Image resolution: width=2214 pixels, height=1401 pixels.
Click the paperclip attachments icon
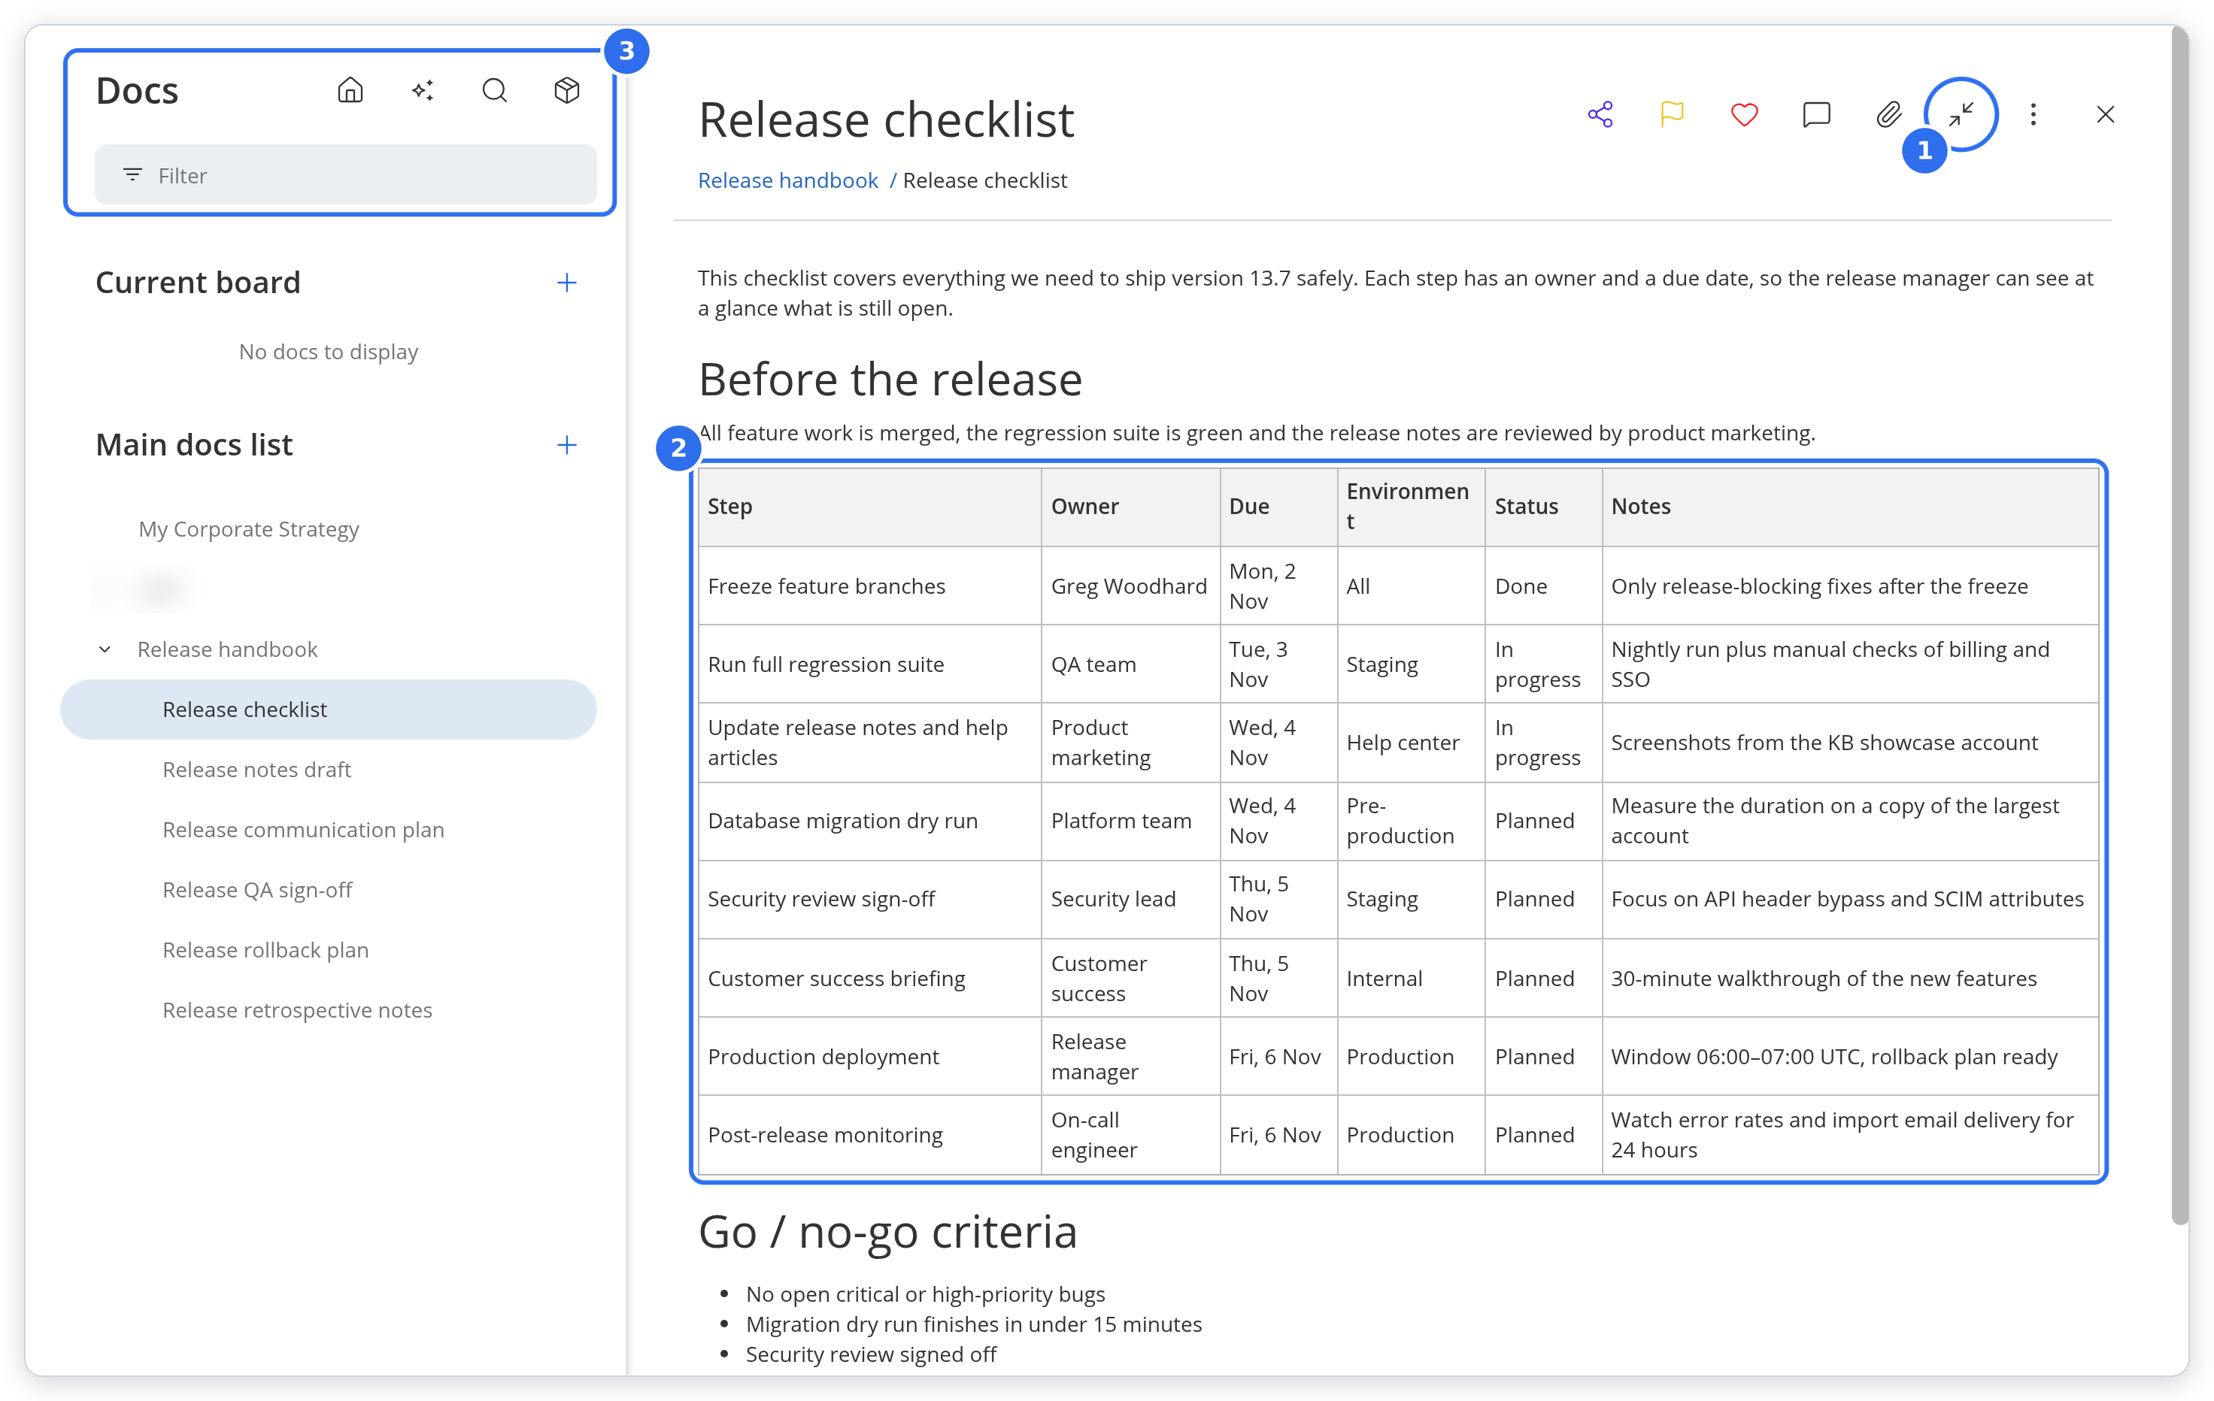point(1888,114)
